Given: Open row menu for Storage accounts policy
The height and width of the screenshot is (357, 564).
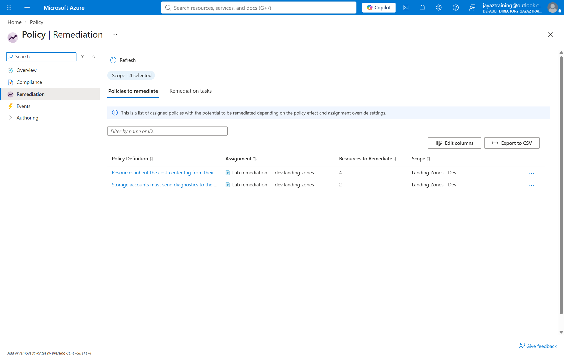Looking at the screenshot, I should tap(531, 185).
